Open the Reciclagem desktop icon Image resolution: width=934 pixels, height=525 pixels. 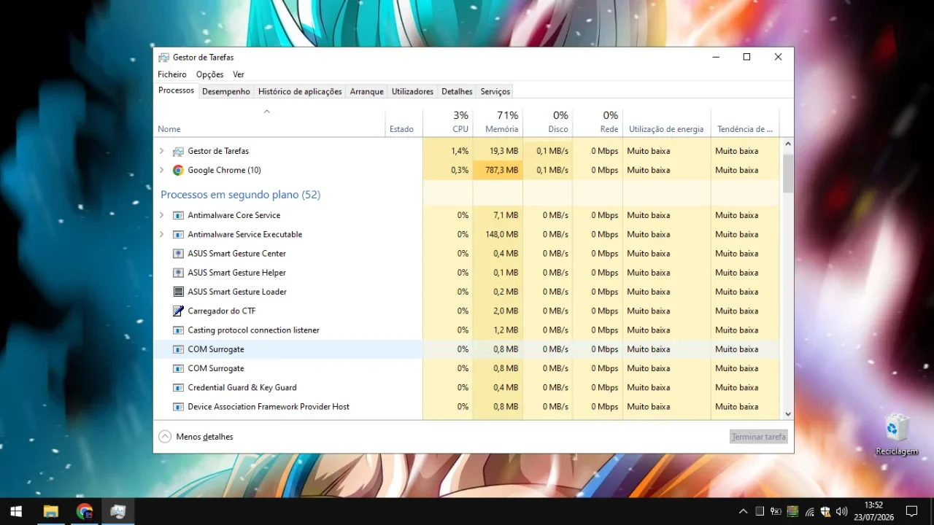coord(897,435)
